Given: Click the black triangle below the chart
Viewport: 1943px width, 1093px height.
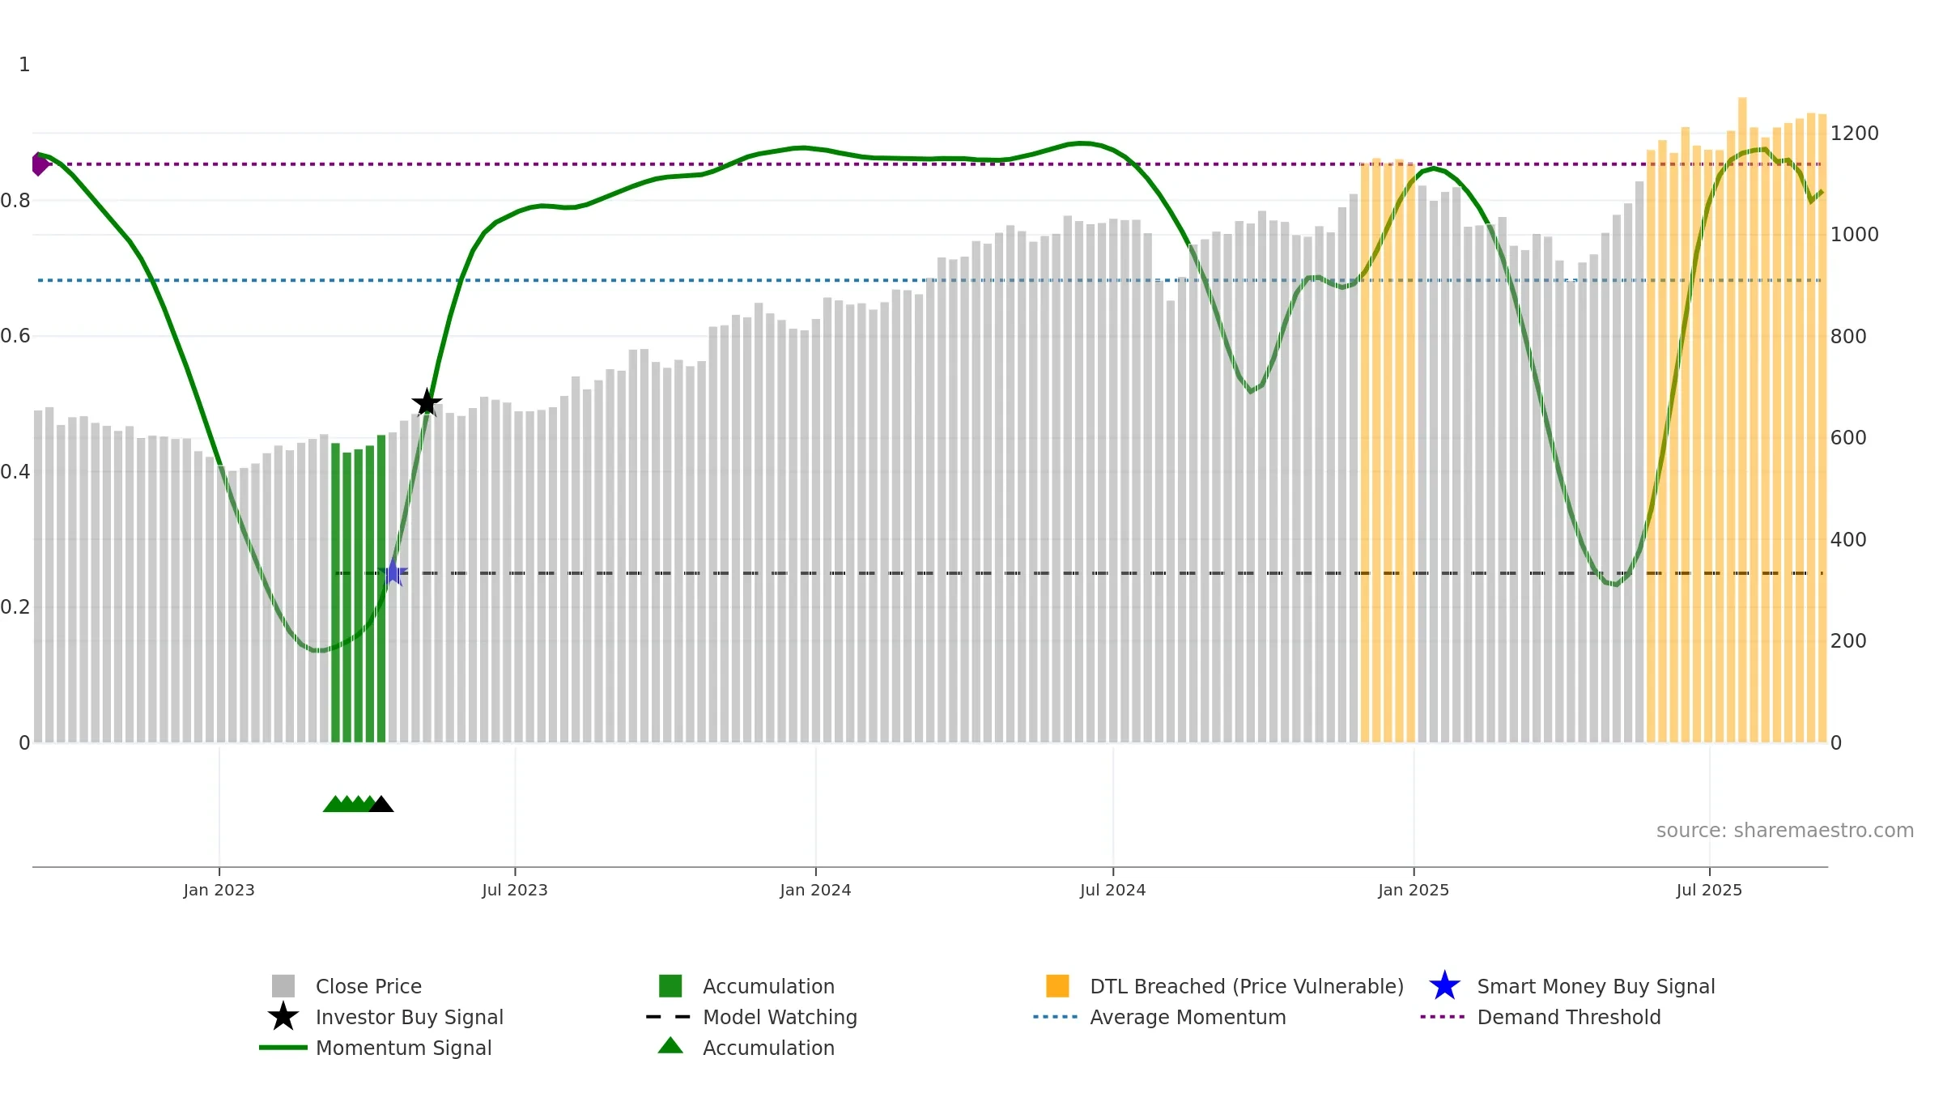Looking at the screenshot, I should [381, 804].
